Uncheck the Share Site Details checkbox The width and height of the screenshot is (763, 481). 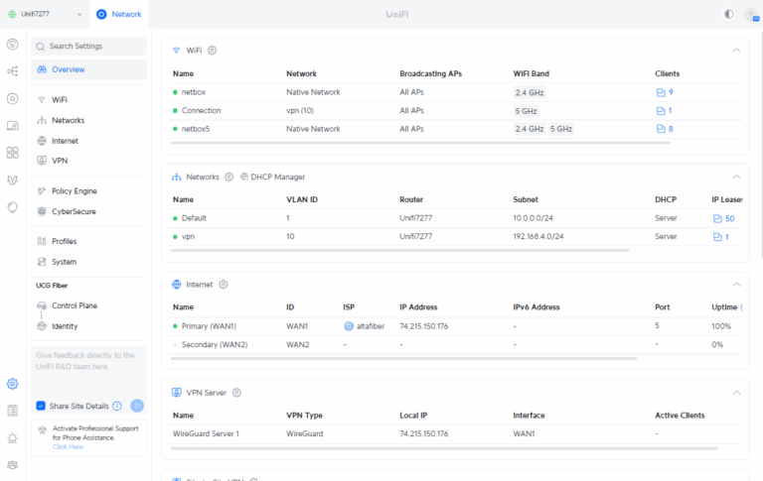41,406
